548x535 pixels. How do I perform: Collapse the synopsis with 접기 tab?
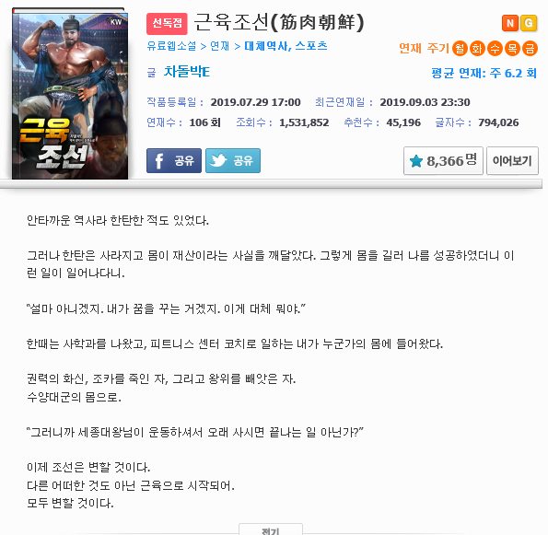pyautogui.click(x=271, y=529)
